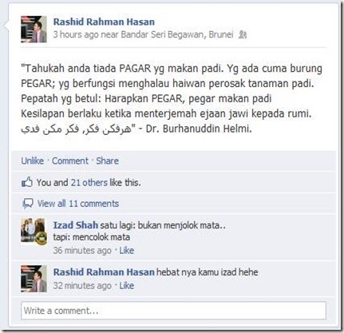Click the comment speech bubble icon
344x333 pixels.
(28, 204)
